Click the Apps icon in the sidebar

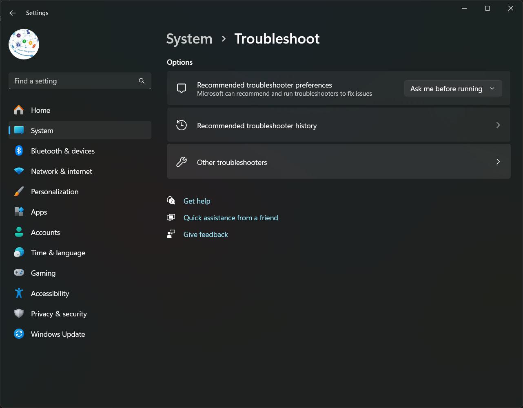[x=19, y=212]
